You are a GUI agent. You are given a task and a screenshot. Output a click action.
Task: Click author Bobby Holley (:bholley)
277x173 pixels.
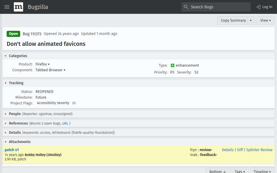[43, 155]
